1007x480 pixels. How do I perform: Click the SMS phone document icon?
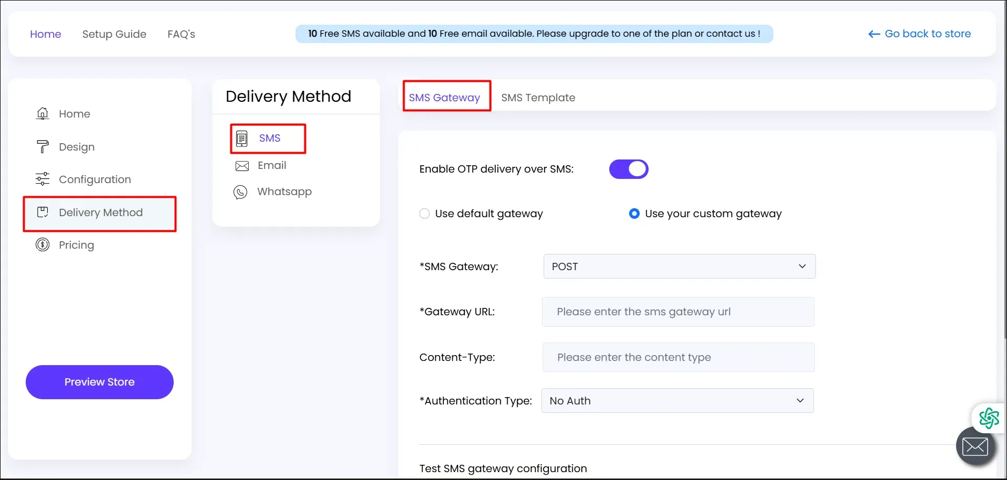pos(242,138)
